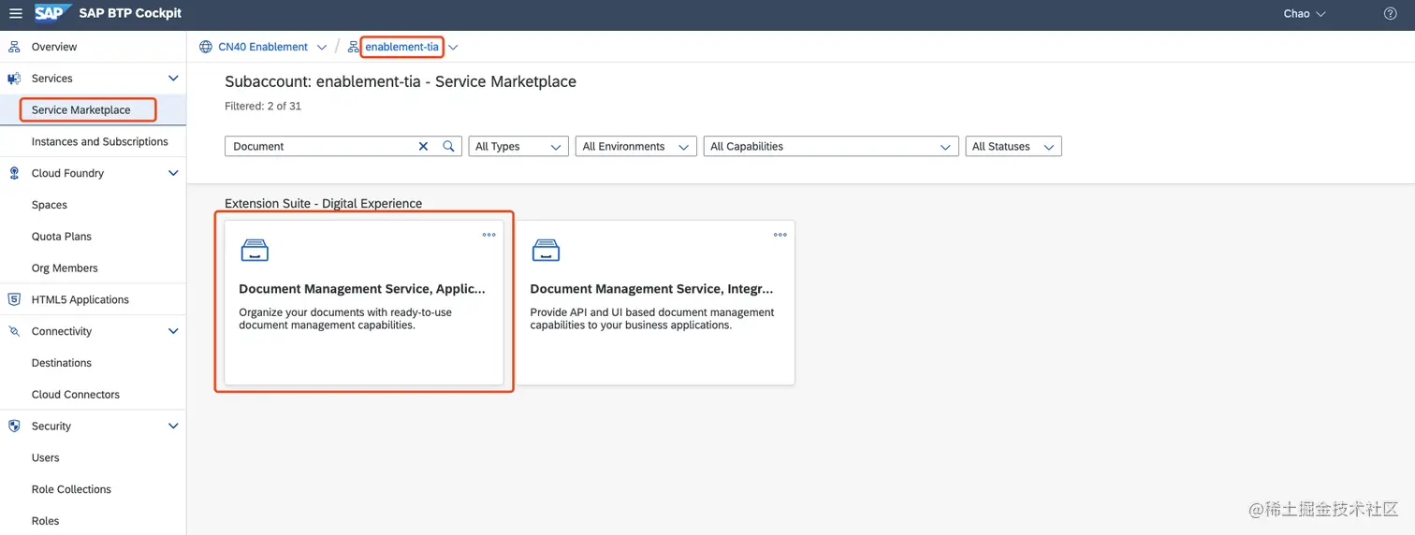Click the Cloud Foundry icon in sidebar
Viewport: 1415px width, 535px height.
pyautogui.click(x=14, y=173)
